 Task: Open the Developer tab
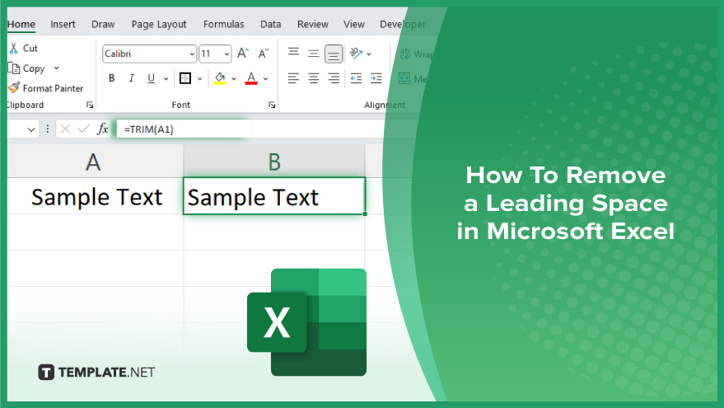403,24
